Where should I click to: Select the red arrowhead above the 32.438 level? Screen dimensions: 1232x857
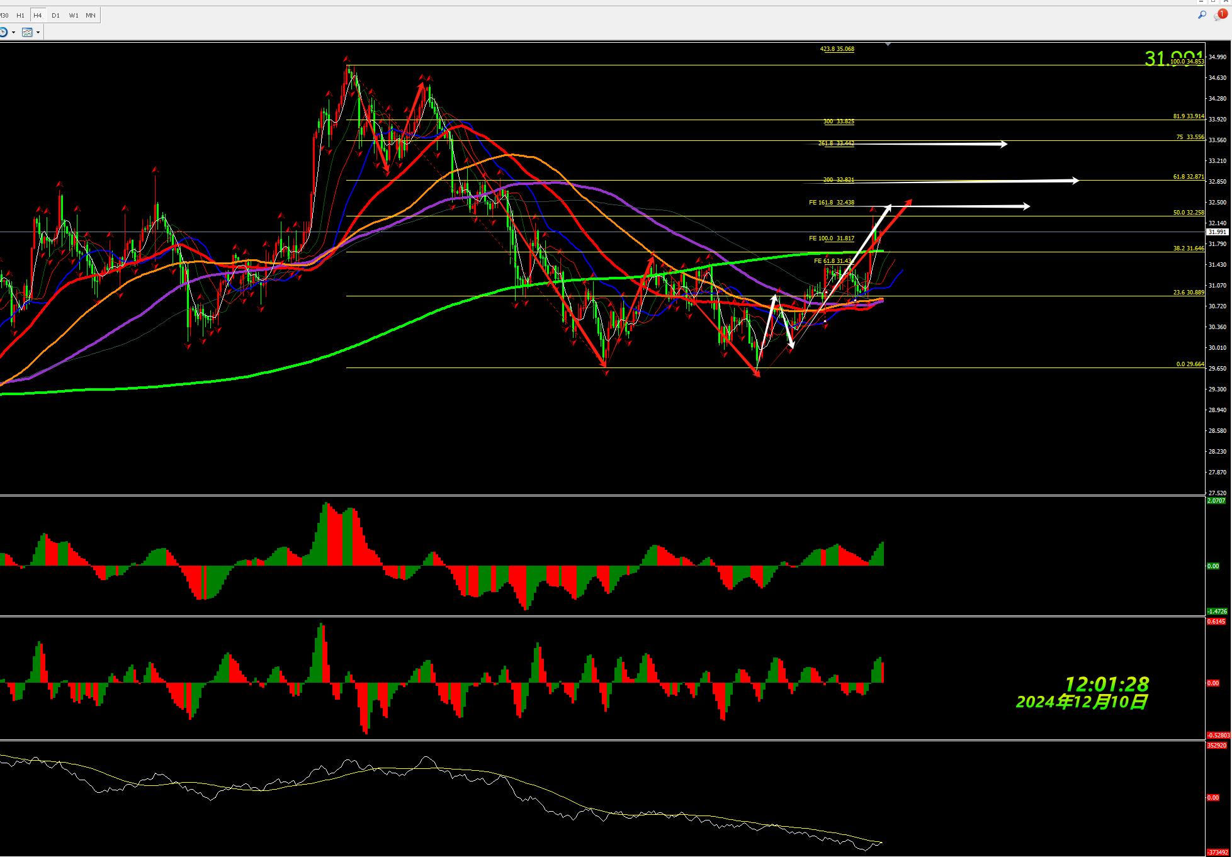tap(908, 201)
